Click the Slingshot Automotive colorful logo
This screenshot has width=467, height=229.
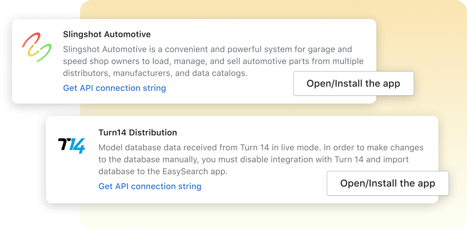[x=37, y=47]
